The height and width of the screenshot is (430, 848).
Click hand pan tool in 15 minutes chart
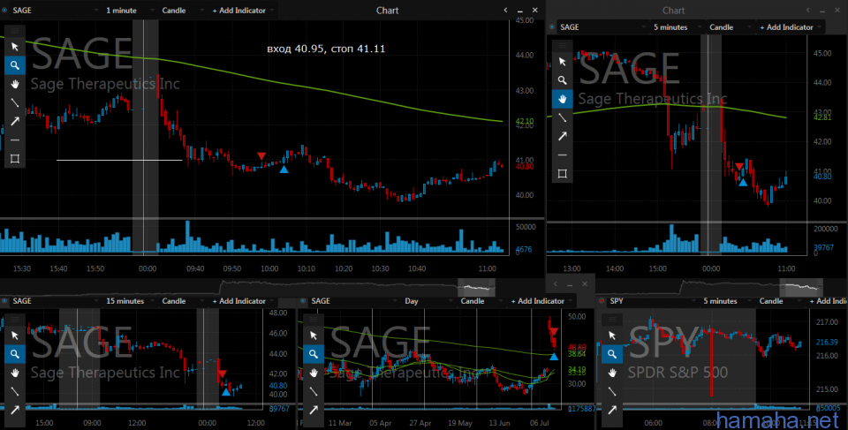click(15, 373)
